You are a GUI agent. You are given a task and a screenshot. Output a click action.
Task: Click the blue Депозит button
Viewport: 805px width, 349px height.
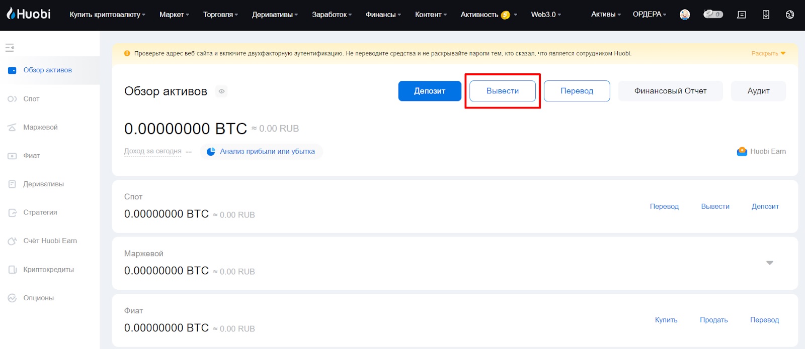click(430, 91)
